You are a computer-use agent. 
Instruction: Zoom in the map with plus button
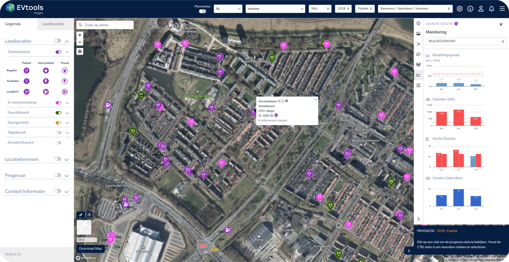pyautogui.click(x=80, y=35)
